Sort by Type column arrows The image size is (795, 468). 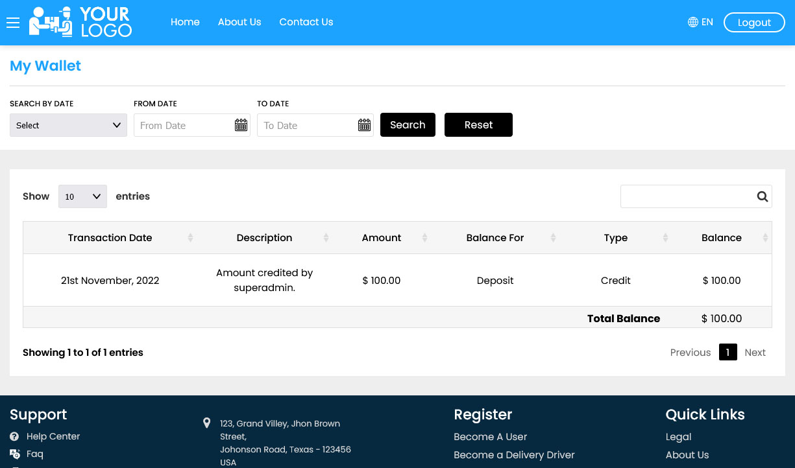(665, 238)
